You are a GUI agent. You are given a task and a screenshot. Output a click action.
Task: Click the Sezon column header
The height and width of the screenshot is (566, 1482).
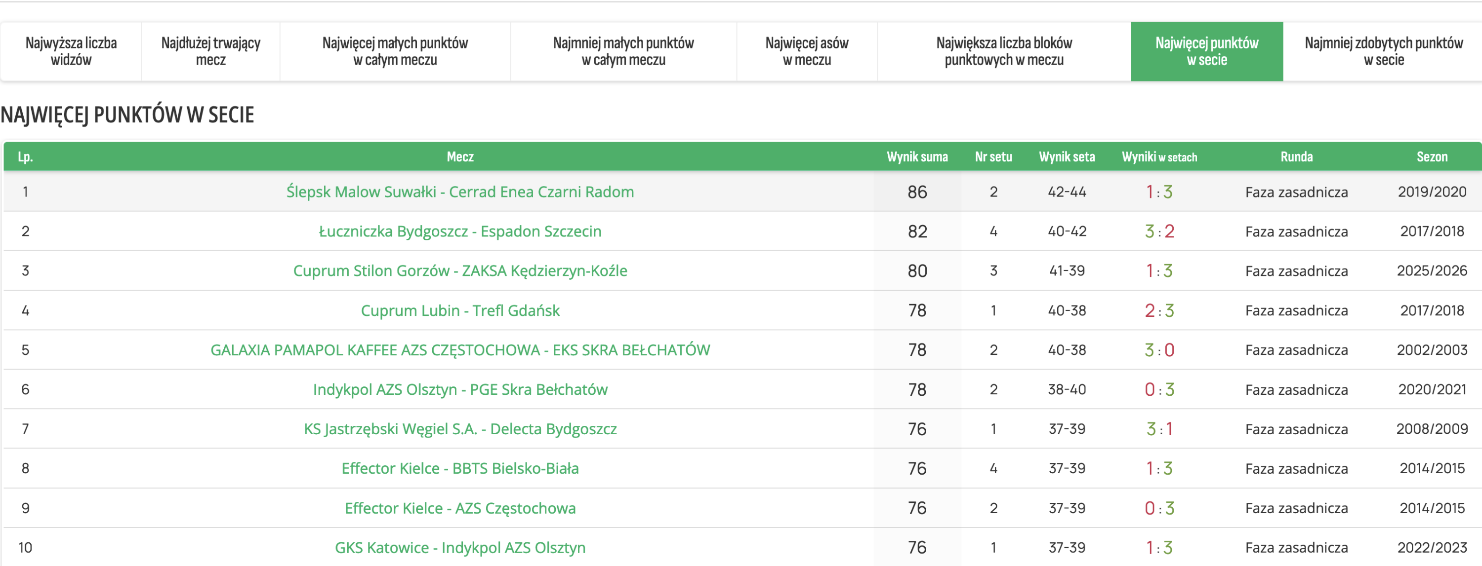click(1432, 157)
